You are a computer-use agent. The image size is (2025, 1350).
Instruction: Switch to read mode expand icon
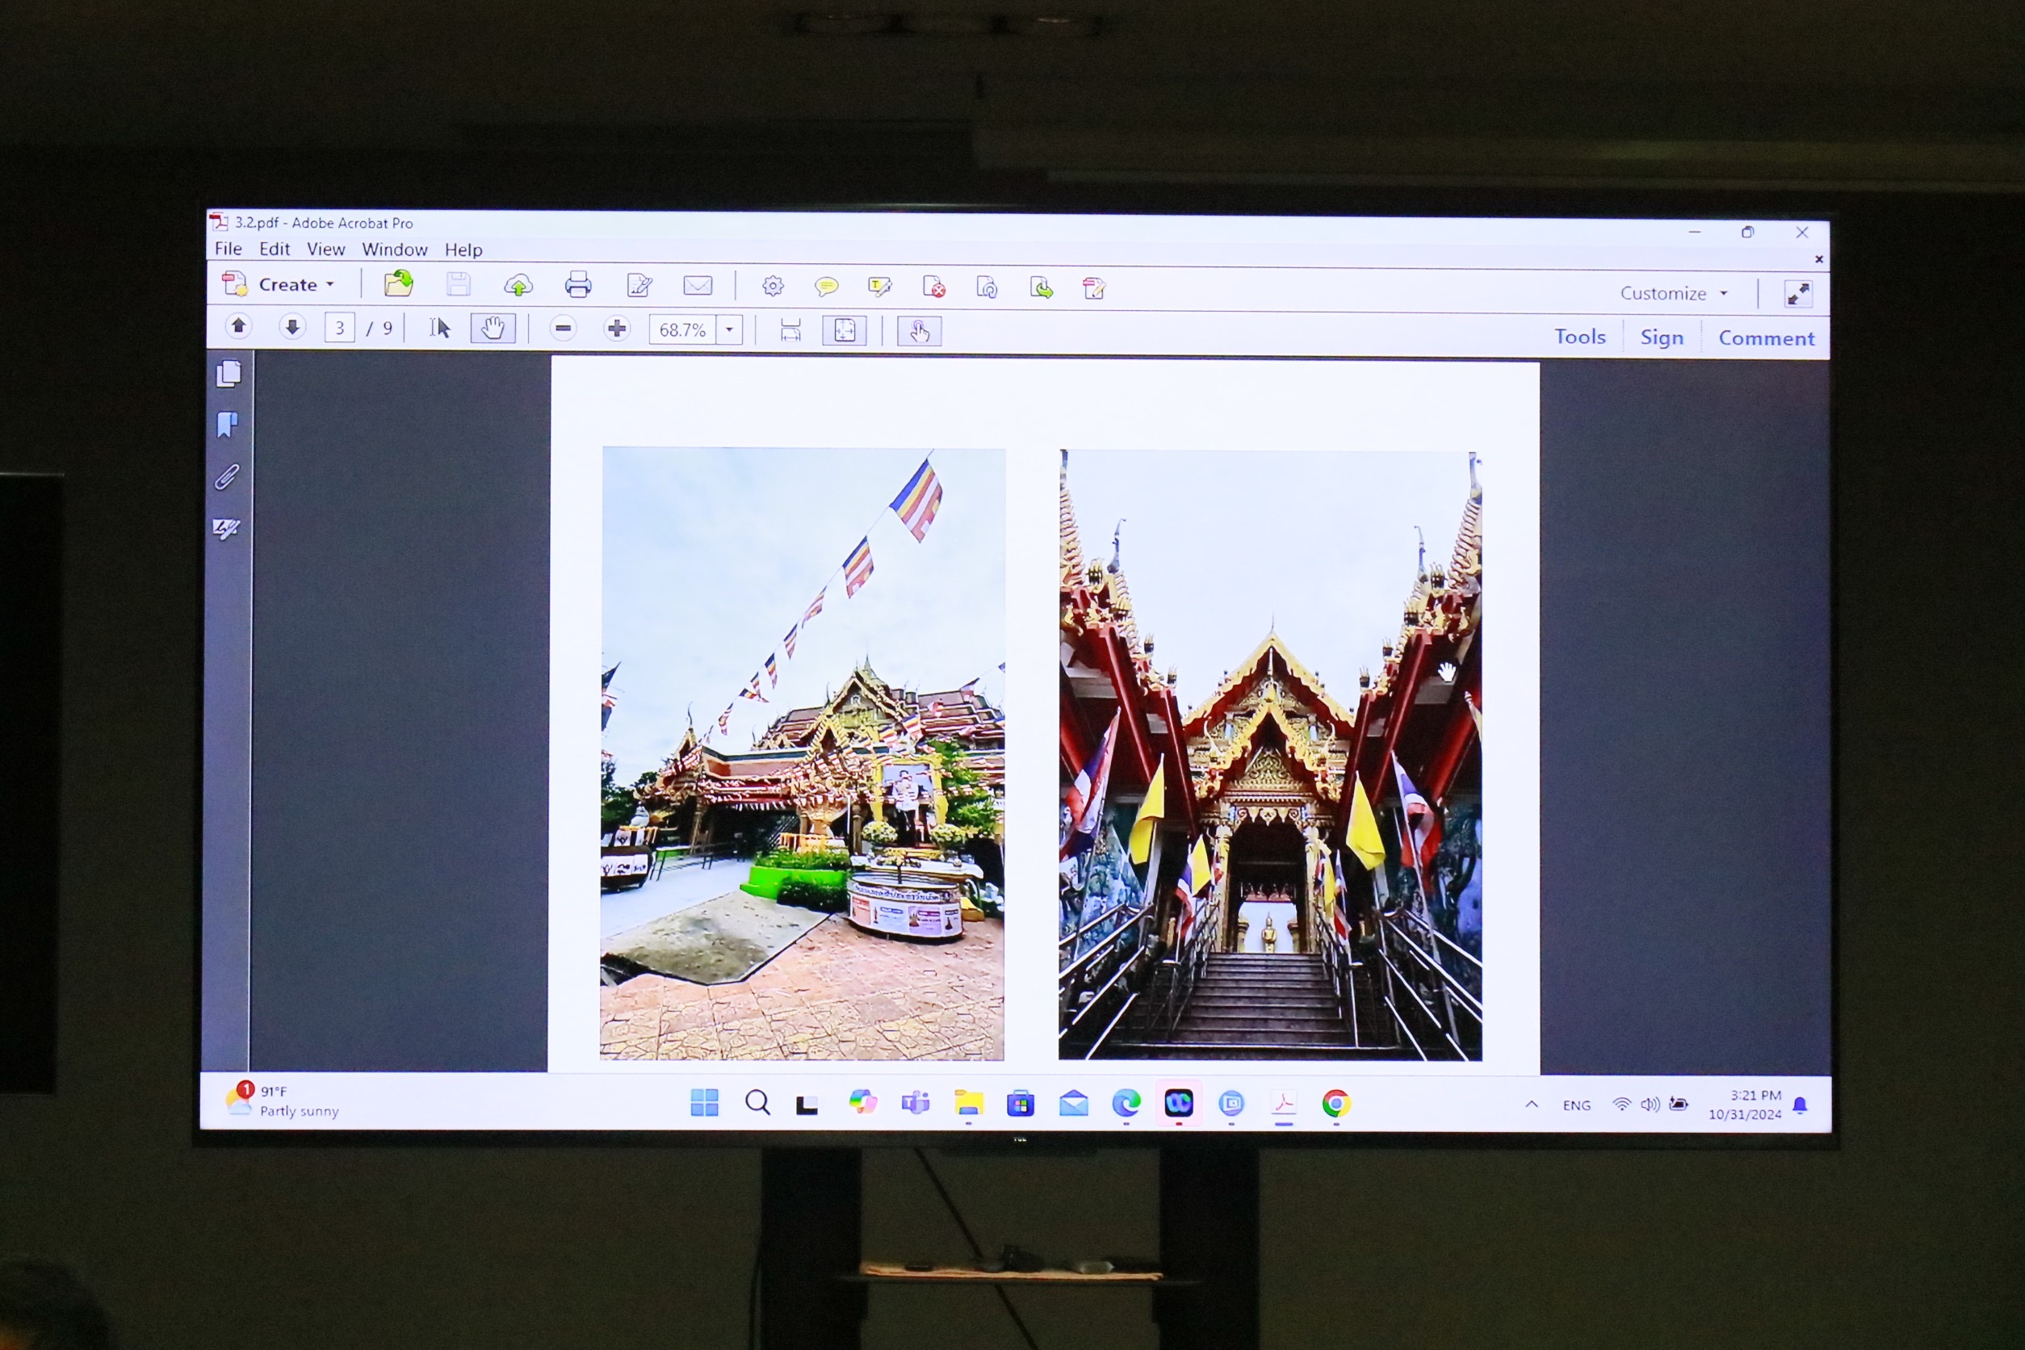[1797, 295]
